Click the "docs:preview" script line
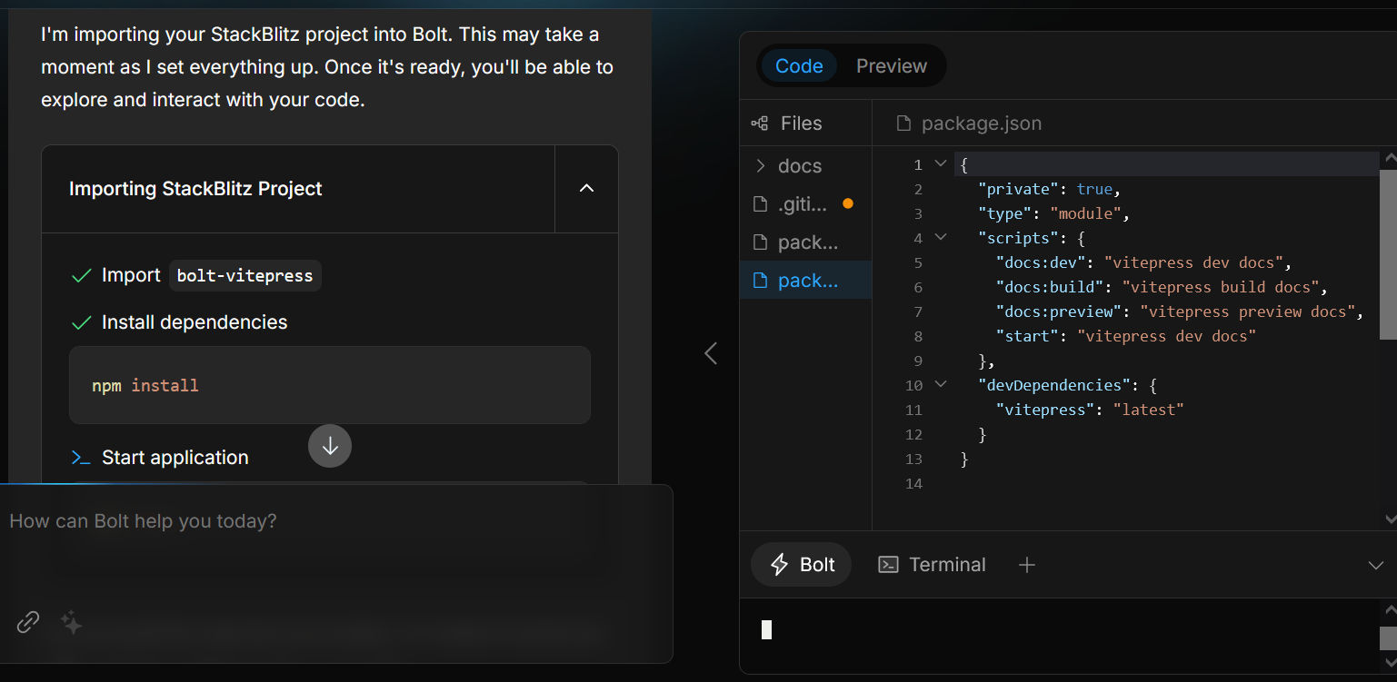1397x682 pixels. [1180, 311]
